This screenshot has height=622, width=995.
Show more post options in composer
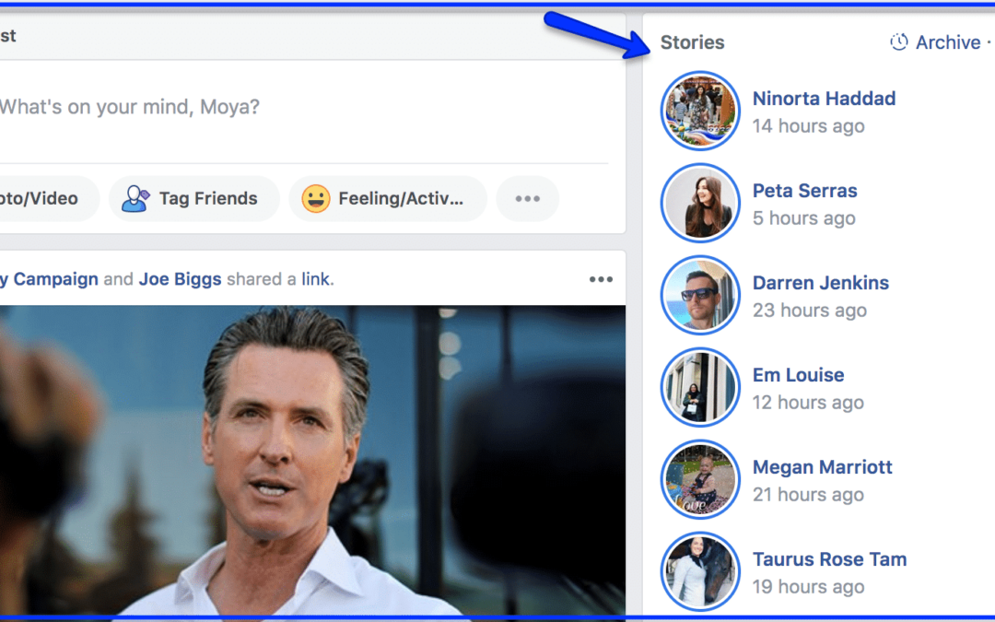point(527,199)
